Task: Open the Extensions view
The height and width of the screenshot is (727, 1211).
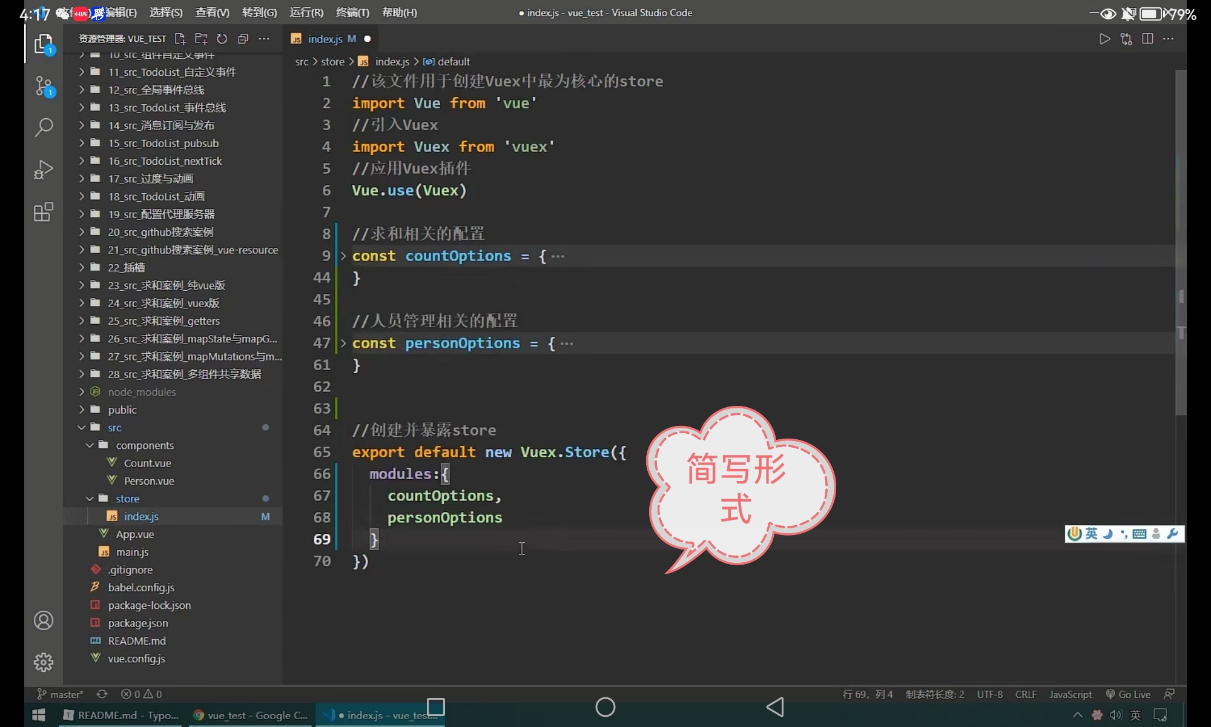Action: pyautogui.click(x=44, y=212)
